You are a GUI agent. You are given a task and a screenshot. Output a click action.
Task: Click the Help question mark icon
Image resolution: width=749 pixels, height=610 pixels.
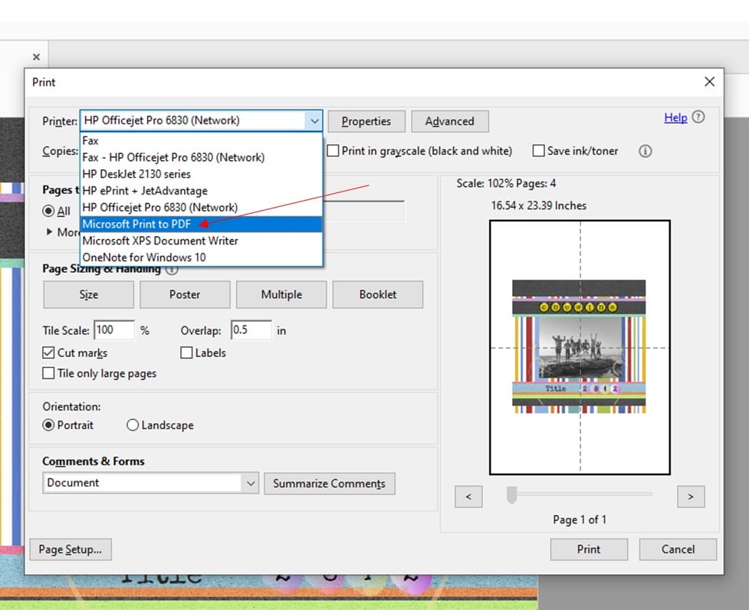698,117
